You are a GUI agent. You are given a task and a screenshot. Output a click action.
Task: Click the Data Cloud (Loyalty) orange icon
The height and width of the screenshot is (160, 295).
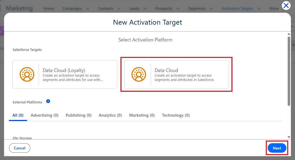[27, 74]
